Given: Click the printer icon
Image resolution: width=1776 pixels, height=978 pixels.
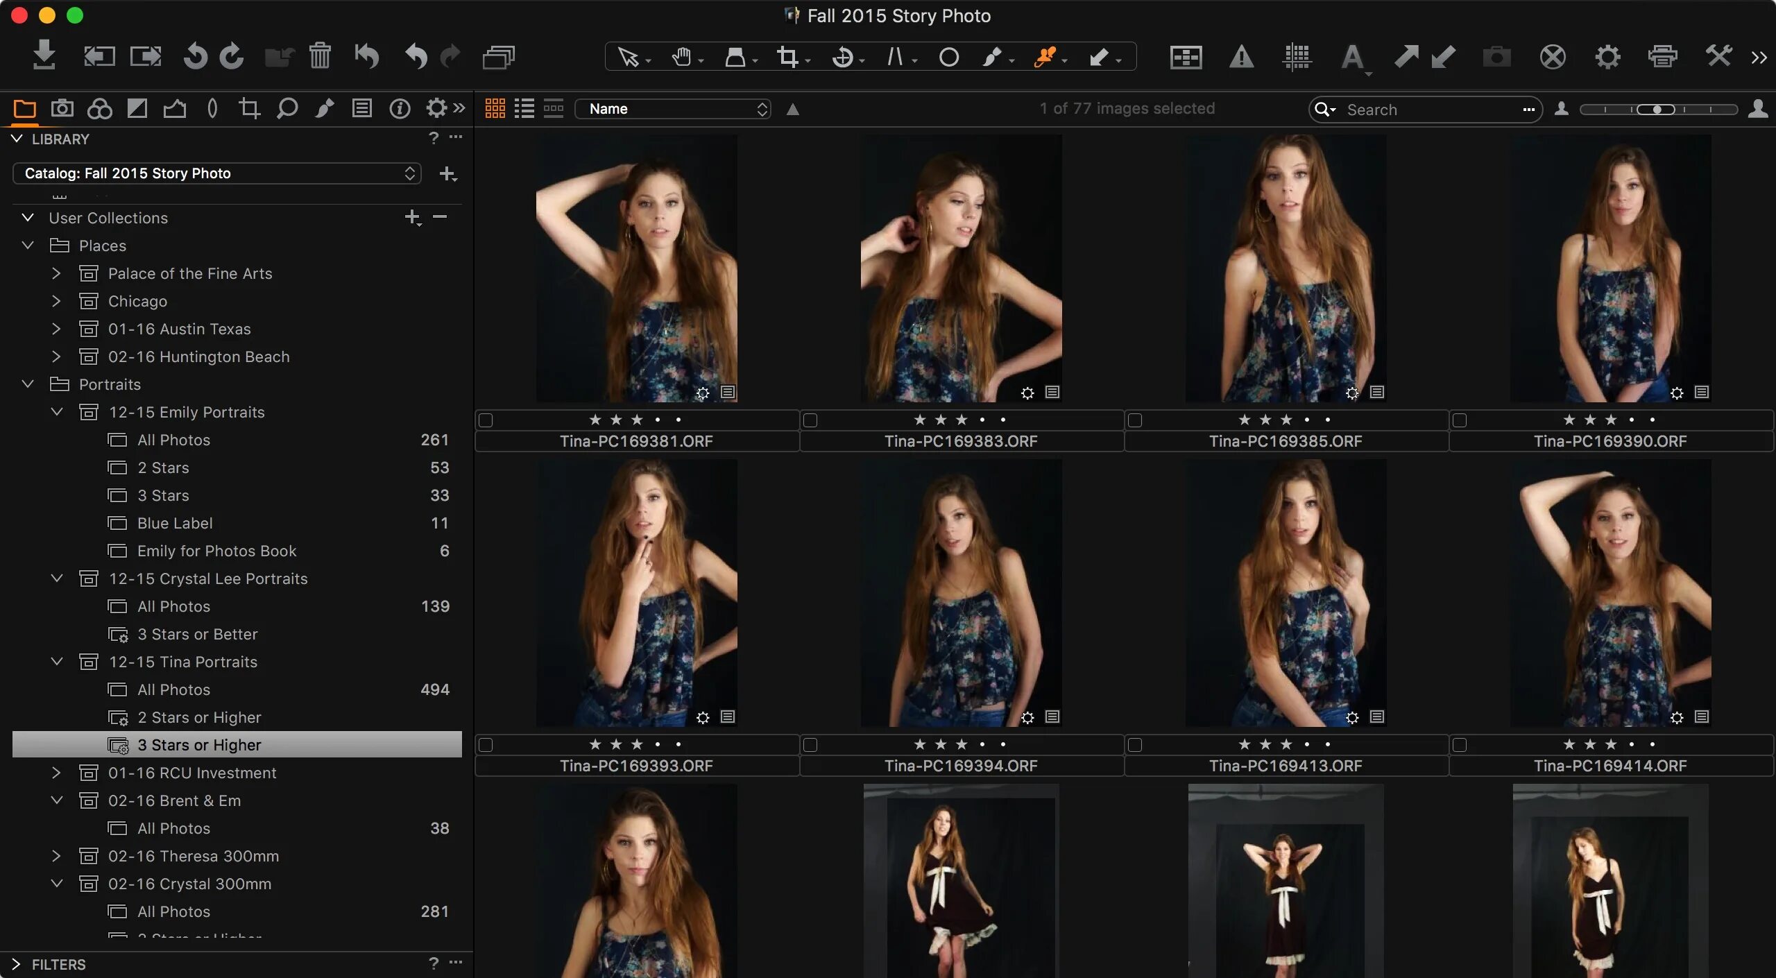Looking at the screenshot, I should (x=1662, y=57).
